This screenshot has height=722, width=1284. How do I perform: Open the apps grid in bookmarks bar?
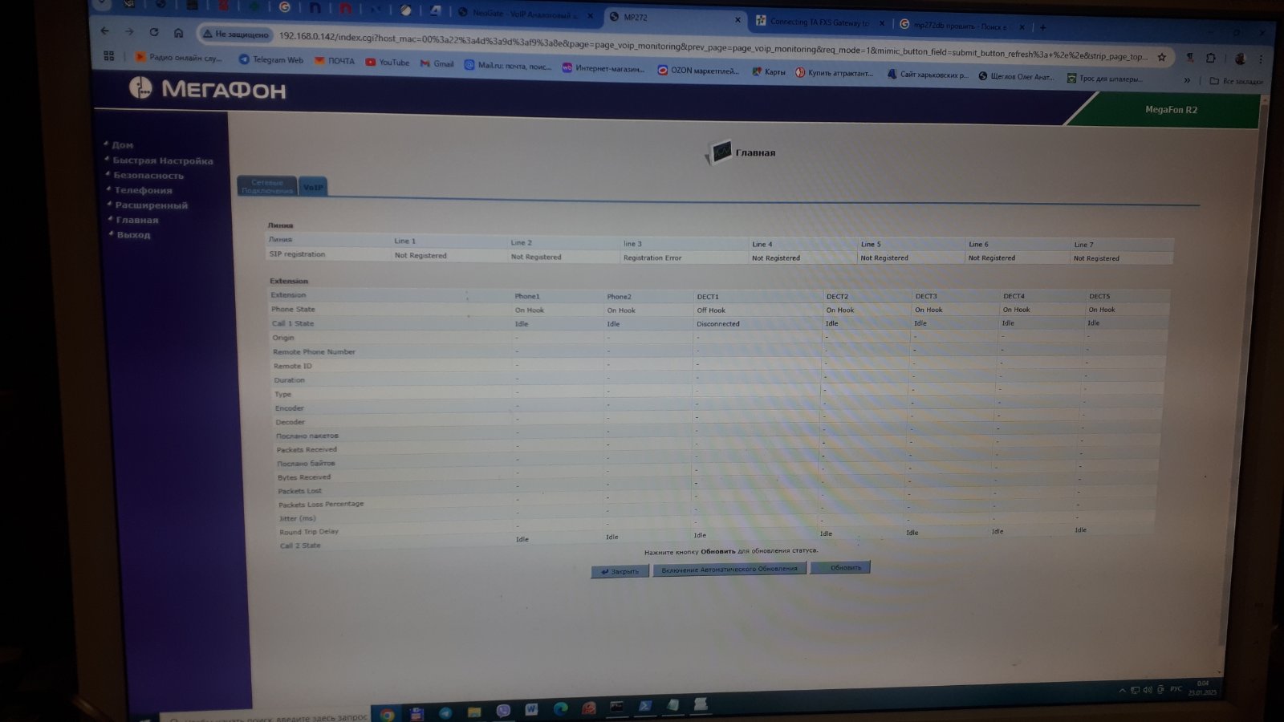pos(109,55)
